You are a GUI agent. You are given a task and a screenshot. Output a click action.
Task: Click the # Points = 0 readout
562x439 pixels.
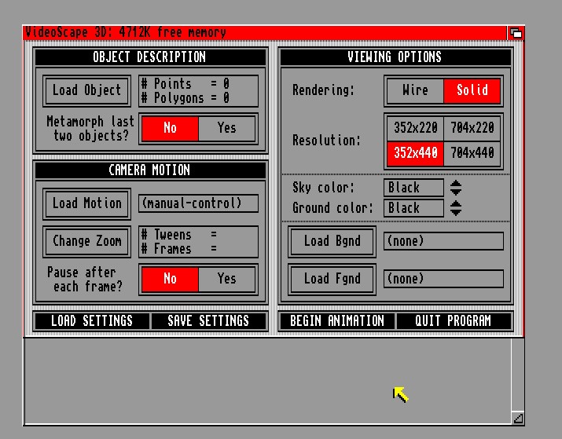185,84
